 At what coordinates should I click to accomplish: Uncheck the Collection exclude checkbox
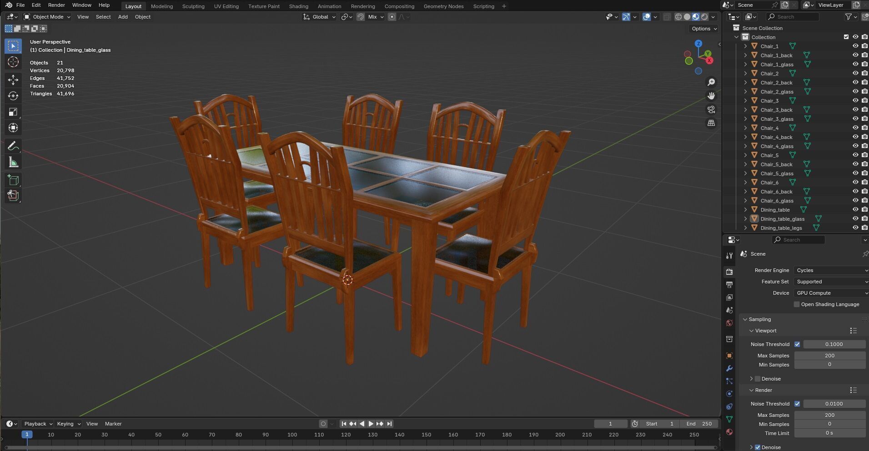(846, 37)
